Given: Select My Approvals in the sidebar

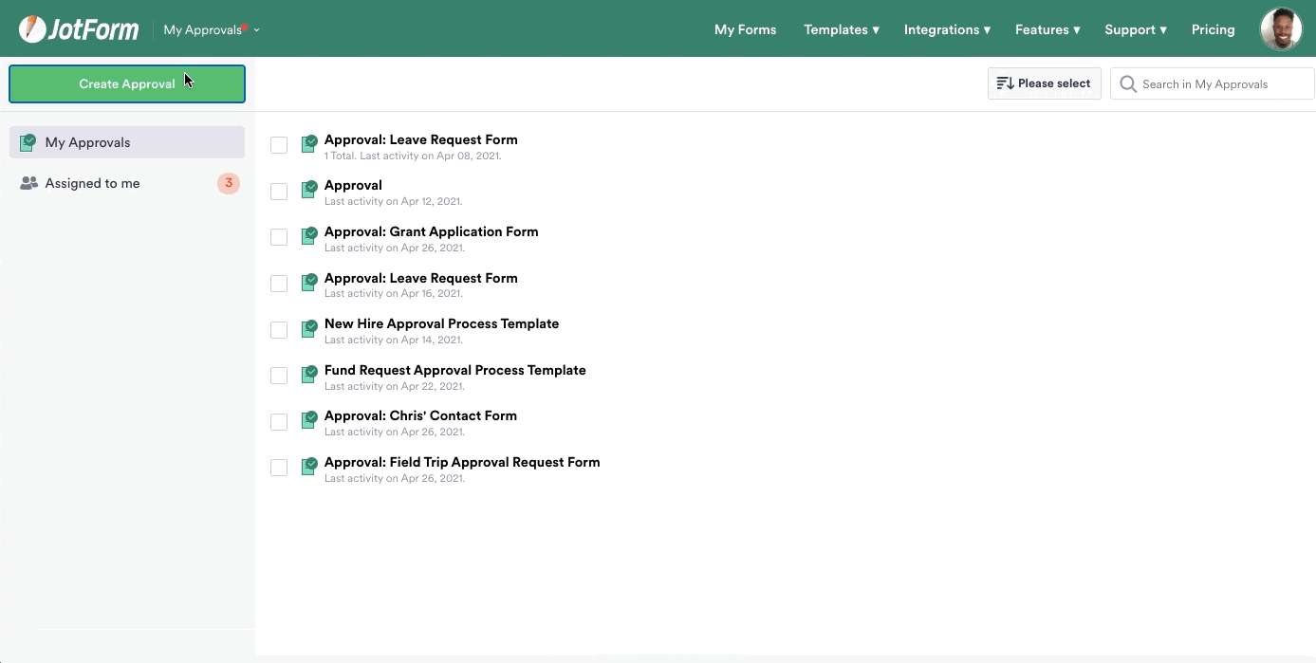Looking at the screenshot, I should click(x=127, y=142).
